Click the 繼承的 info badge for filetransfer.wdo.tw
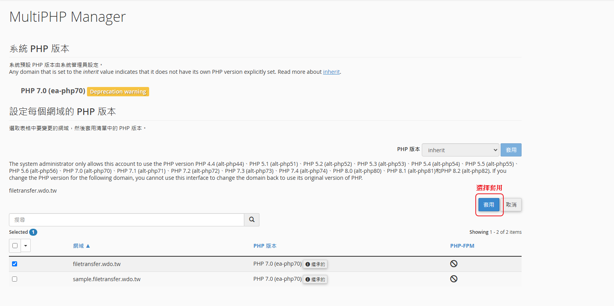The height and width of the screenshot is (306, 614). [x=315, y=264]
